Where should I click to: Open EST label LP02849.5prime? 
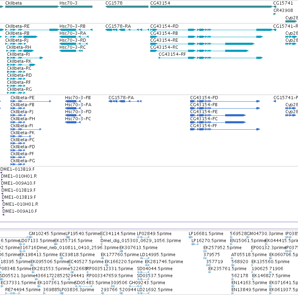tap(154, 234)
